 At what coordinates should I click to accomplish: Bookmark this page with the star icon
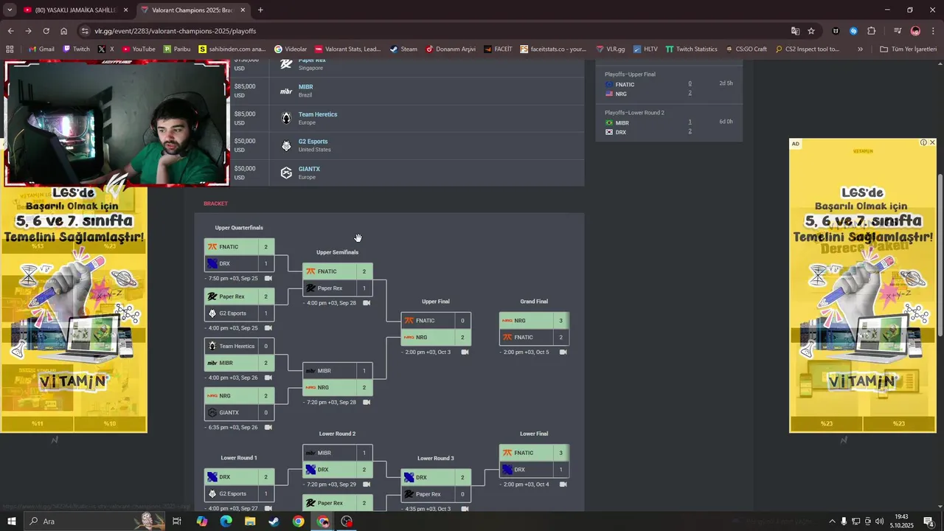[x=811, y=31]
